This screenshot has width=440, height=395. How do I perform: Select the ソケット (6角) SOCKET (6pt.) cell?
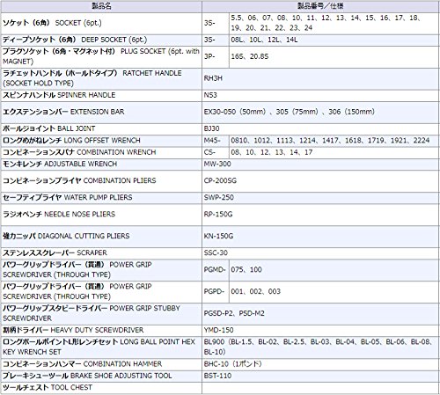tap(101, 23)
